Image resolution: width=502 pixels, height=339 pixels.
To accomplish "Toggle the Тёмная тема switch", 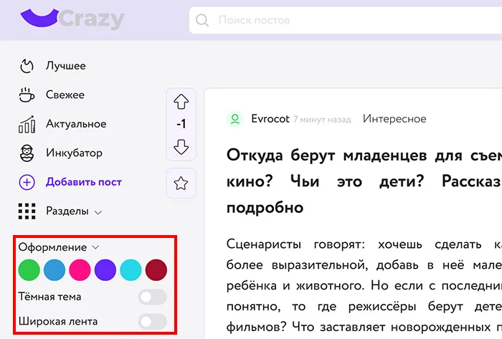I will click(152, 297).
